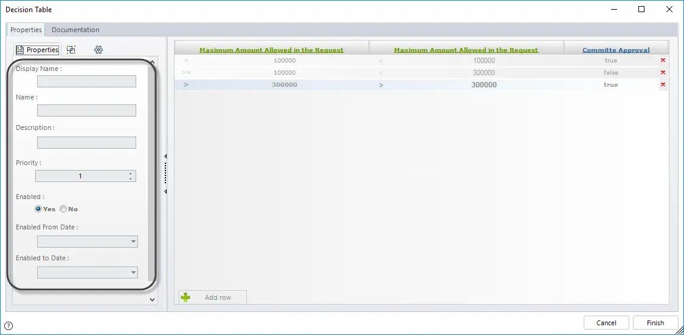This screenshot has height=335, width=684.
Task: Select the second-column 100000 in first row
Action: (x=484, y=61)
